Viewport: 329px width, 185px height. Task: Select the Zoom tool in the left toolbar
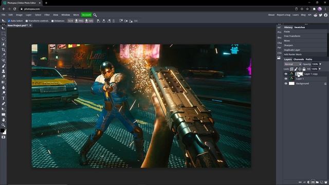click(3, 125)
